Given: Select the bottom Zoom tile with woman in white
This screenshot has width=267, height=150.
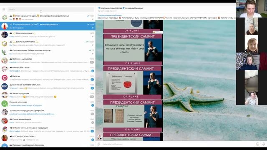Looking at the screenshot, I should tap(251, 96).
